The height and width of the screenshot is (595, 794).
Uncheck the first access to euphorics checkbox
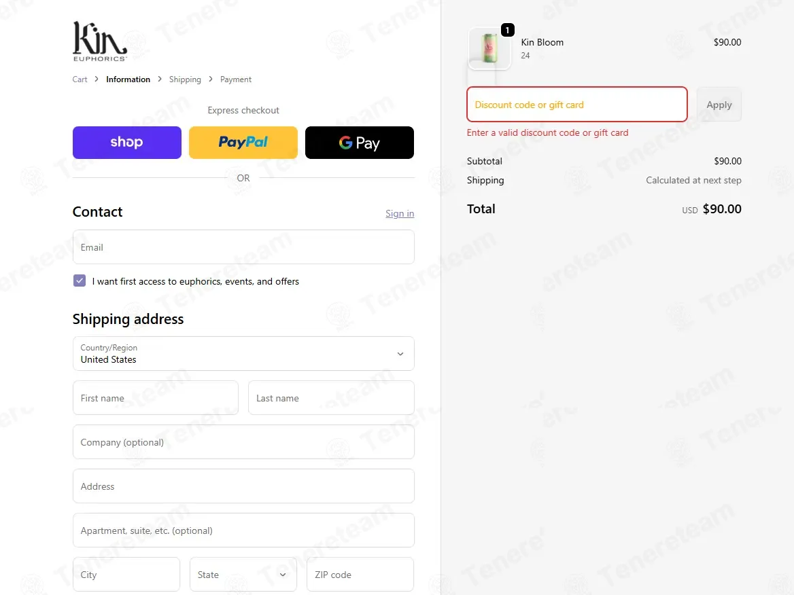80,281
